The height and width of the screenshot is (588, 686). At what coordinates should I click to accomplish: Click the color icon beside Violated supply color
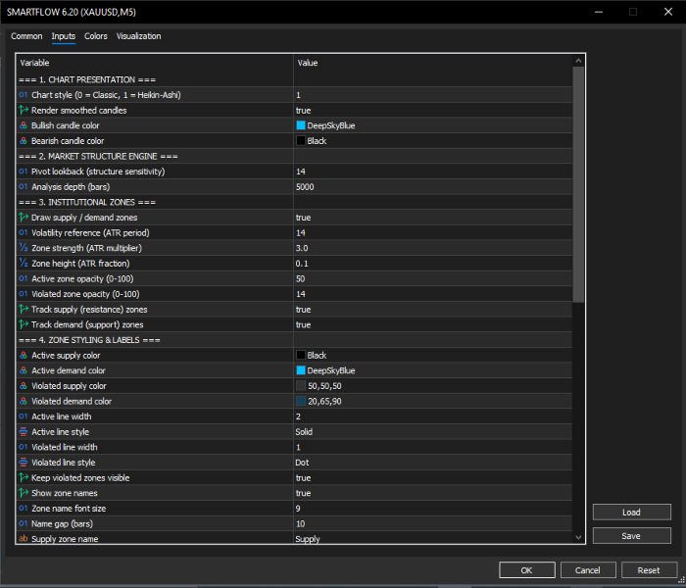(x=24, y=386)
